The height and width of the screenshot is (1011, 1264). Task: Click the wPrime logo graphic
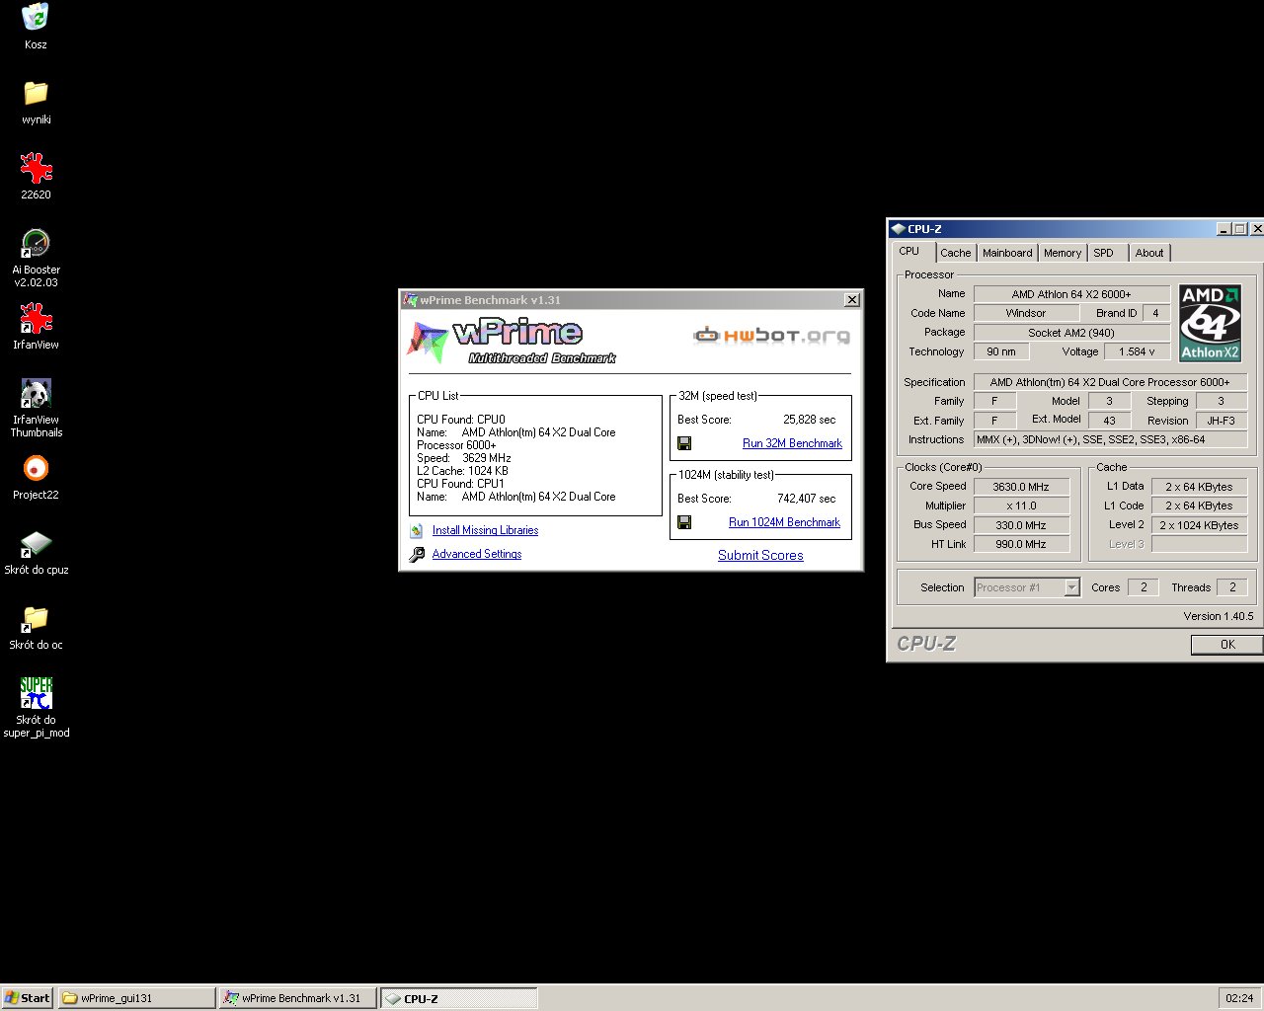[512, 341]
